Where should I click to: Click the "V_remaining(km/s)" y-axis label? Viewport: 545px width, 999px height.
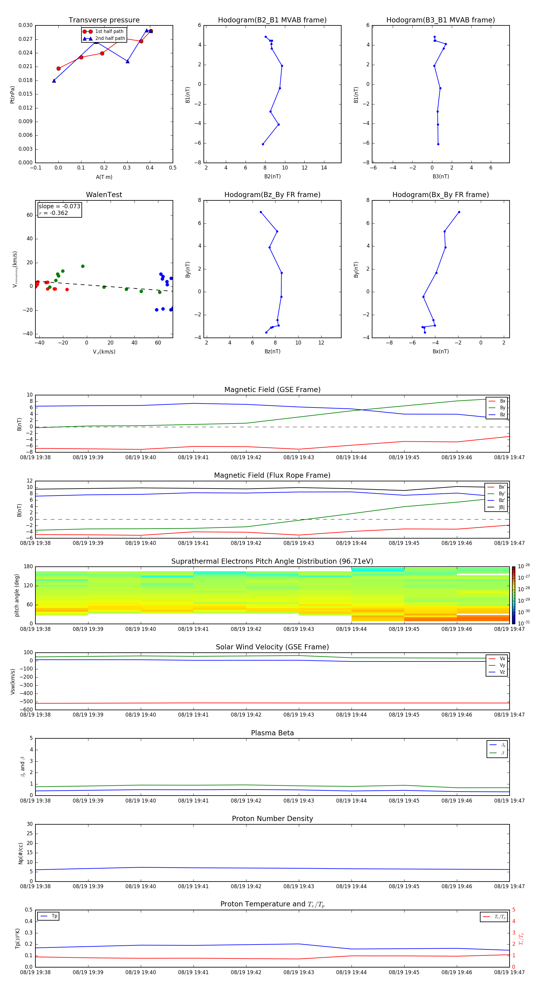pos(15,269)
